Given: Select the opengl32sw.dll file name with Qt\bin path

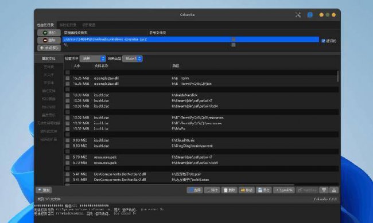Looking at the screenshot, I should (x=106, y=84).
